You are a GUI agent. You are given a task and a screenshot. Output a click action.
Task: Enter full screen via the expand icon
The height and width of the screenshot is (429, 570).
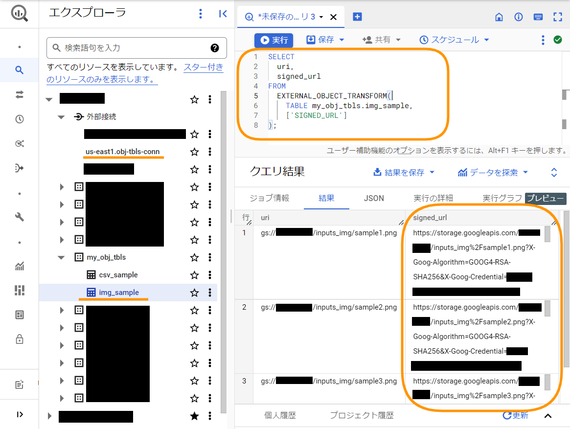pos(558,17)
